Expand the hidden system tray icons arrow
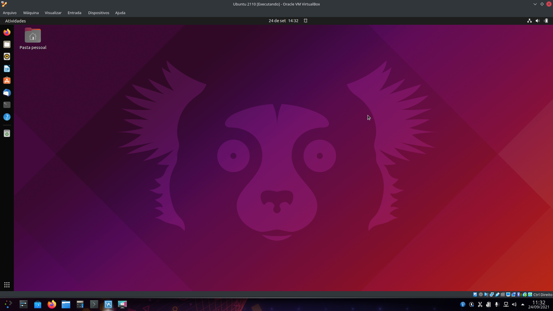Viewport: 553px width, 311px height. tap(522, 304)
